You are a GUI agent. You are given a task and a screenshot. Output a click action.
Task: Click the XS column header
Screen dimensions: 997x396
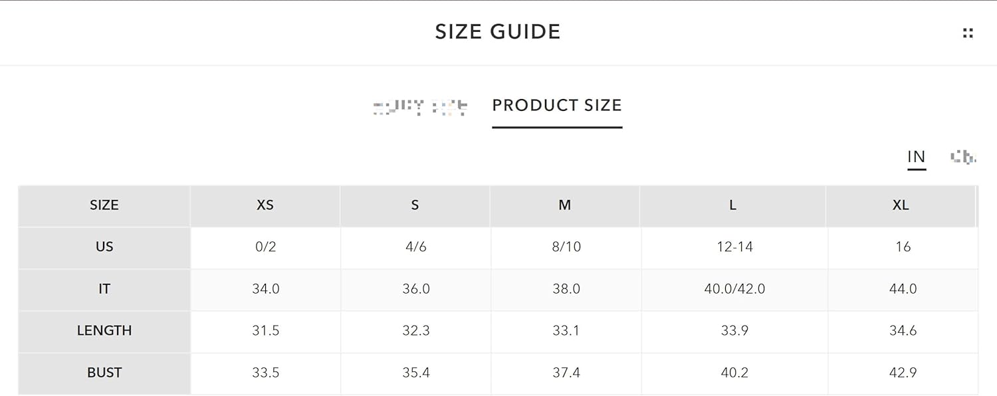pos(265,205)
